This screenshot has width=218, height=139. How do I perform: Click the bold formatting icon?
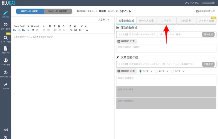point(50,26)
